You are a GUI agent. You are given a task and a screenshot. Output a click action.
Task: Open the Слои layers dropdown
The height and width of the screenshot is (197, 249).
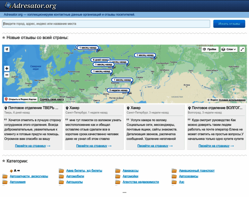[x=229, y=49]
